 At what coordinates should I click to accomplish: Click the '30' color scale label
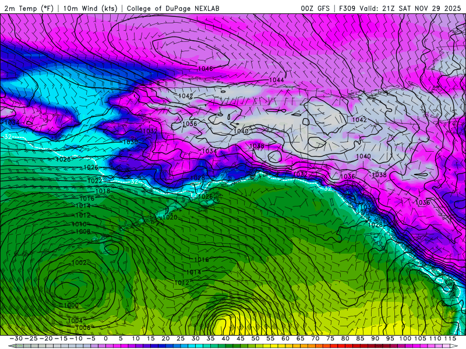pyautogui.click(x=196, y=339)
